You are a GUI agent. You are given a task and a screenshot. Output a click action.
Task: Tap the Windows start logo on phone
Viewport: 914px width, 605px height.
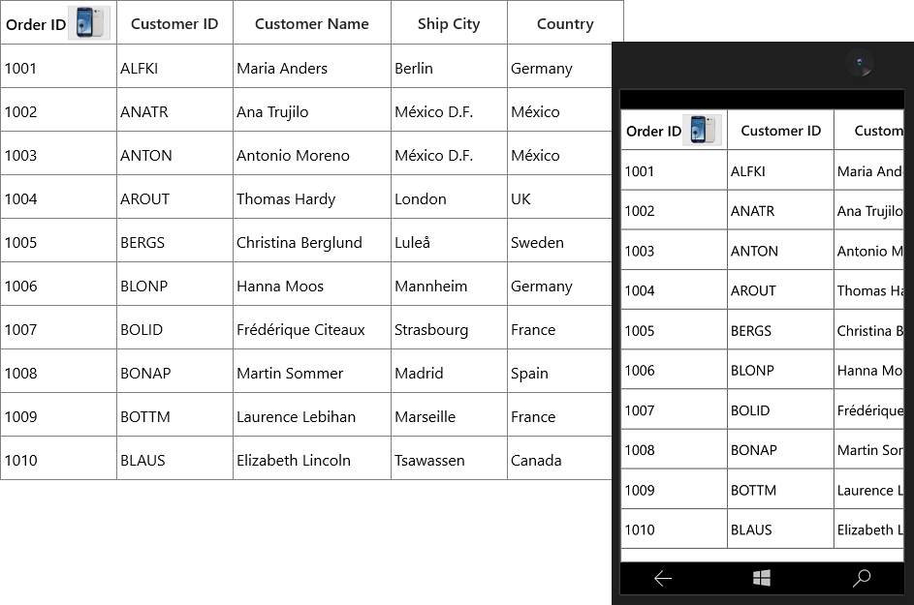[x=761, y=578]
